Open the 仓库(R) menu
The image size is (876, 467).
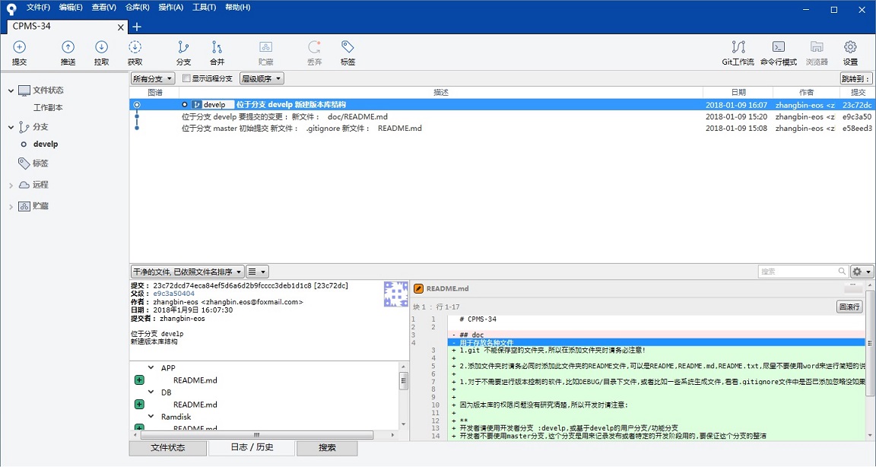[x=137, y=8]
